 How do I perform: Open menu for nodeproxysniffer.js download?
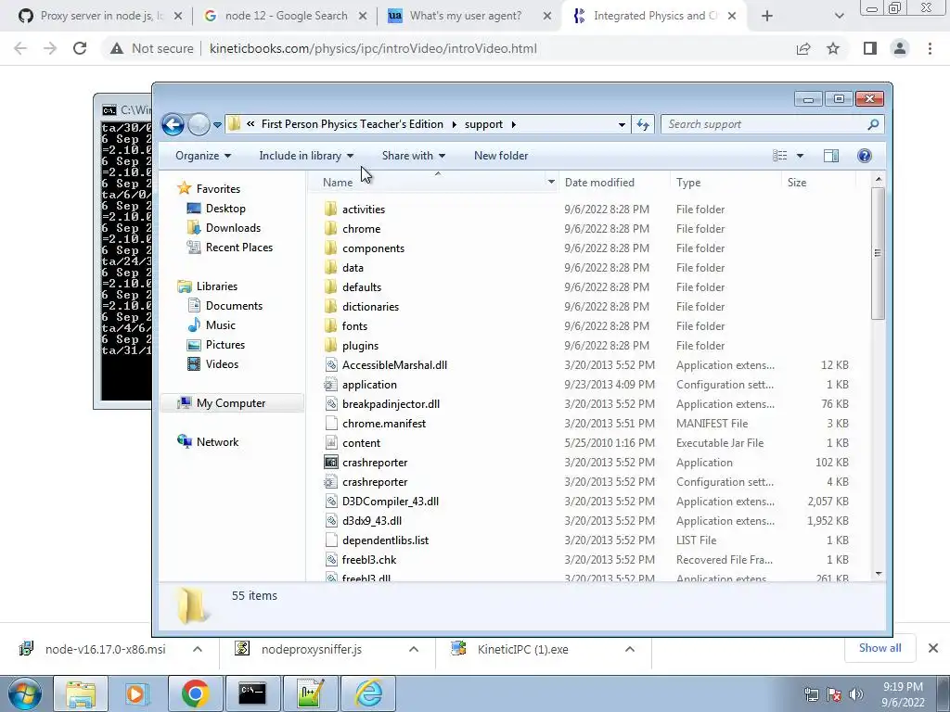(414, 650)
